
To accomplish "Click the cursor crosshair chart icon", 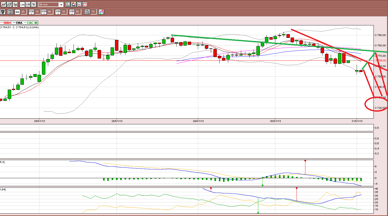I will [x=68, y=4].
